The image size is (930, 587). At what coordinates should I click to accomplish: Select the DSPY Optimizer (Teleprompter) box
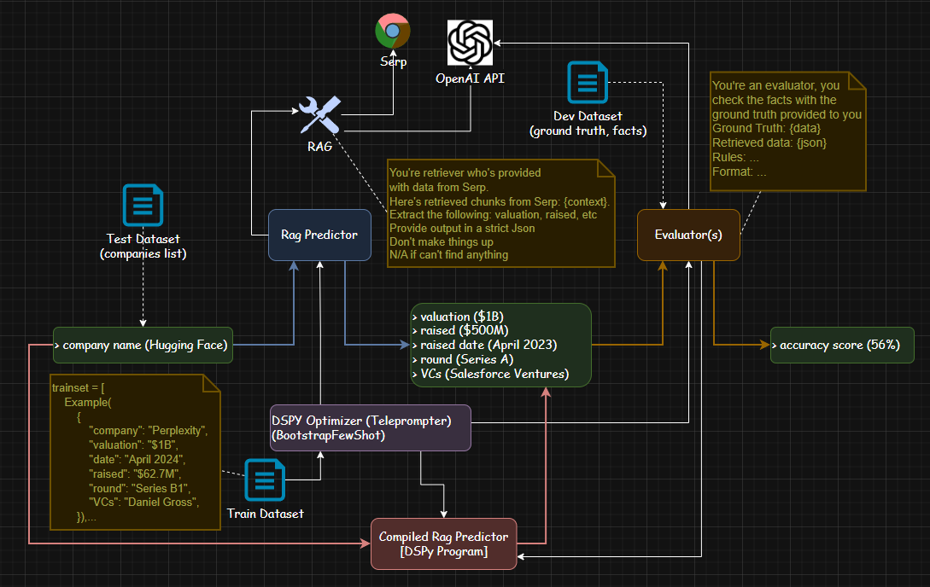click(x=371, y=427)
